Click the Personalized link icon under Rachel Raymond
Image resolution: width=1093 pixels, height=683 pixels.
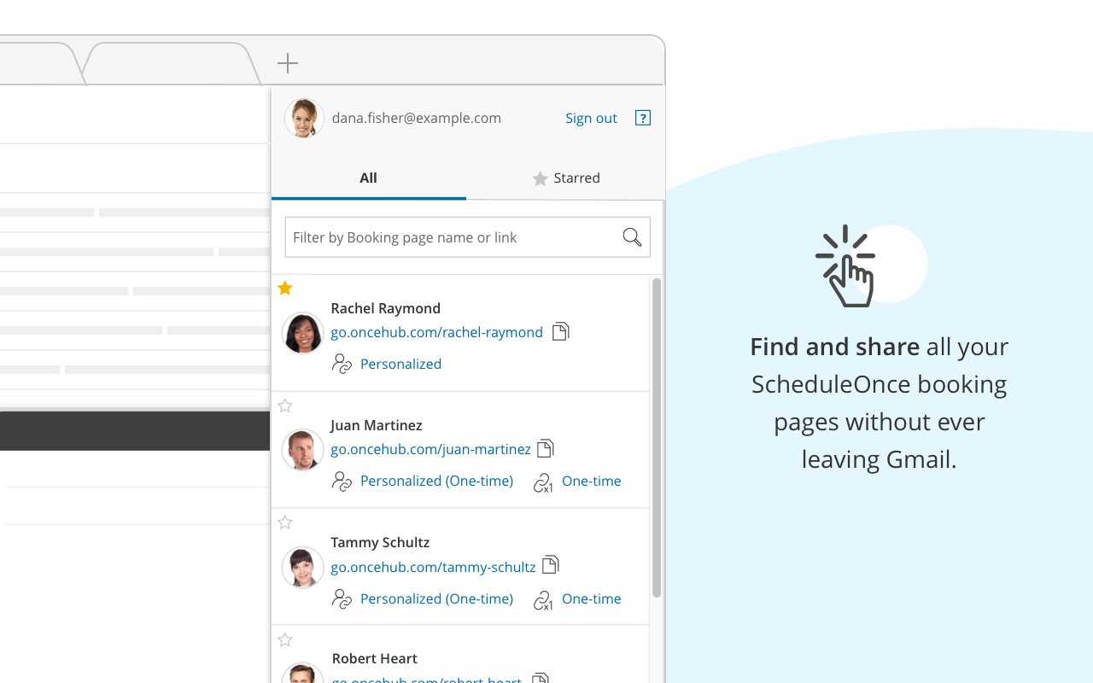click(342, 364)
